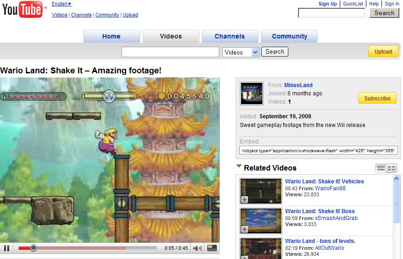Visit AllOutWario channel link

[x=329, y=248]
